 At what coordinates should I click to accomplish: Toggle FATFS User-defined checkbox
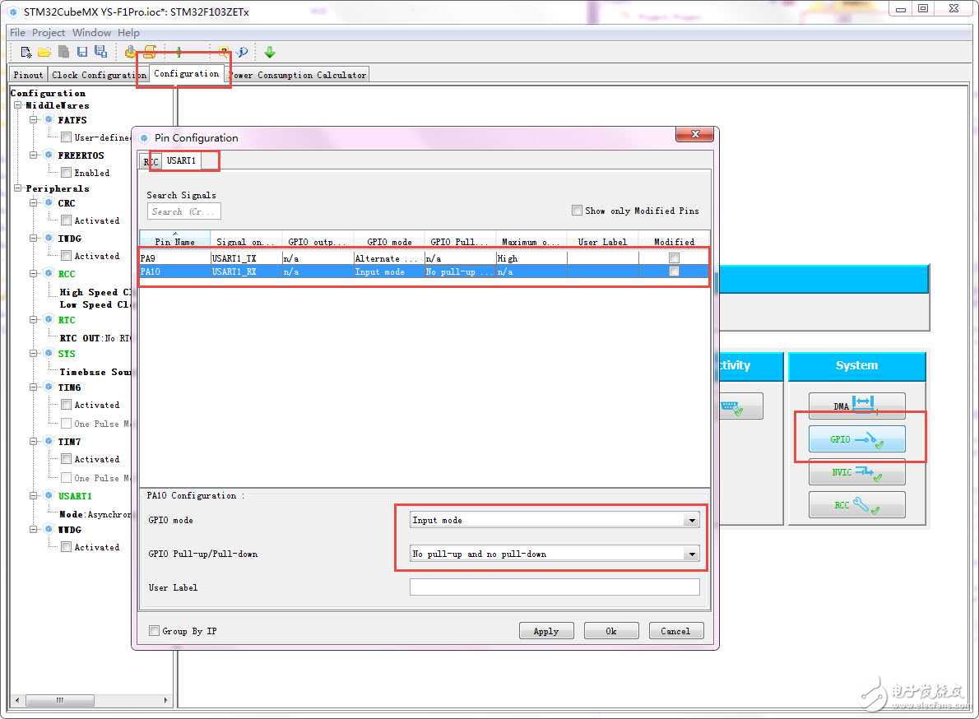tap(66, 137)
